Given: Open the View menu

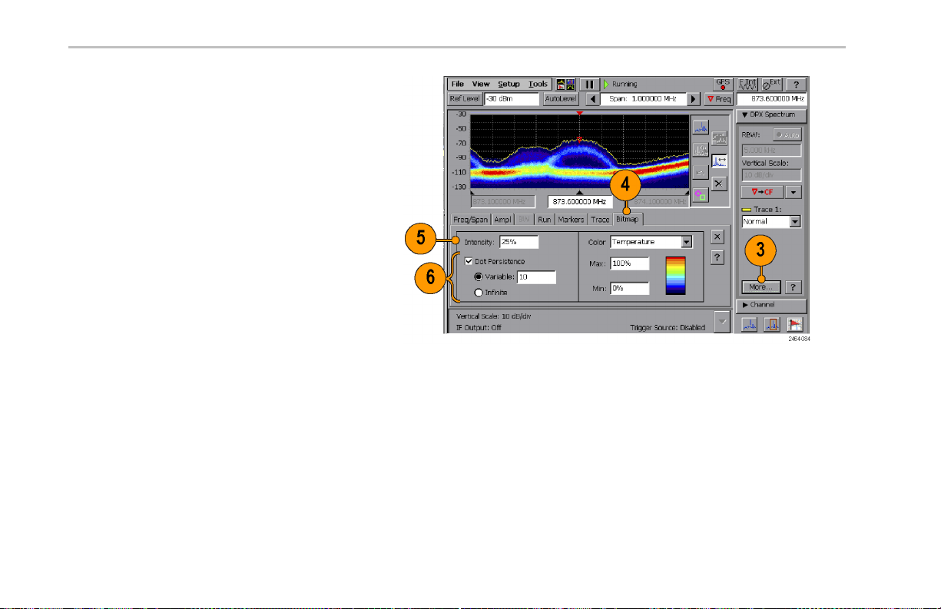Looking at the screenshot, I should coord(481,84).
